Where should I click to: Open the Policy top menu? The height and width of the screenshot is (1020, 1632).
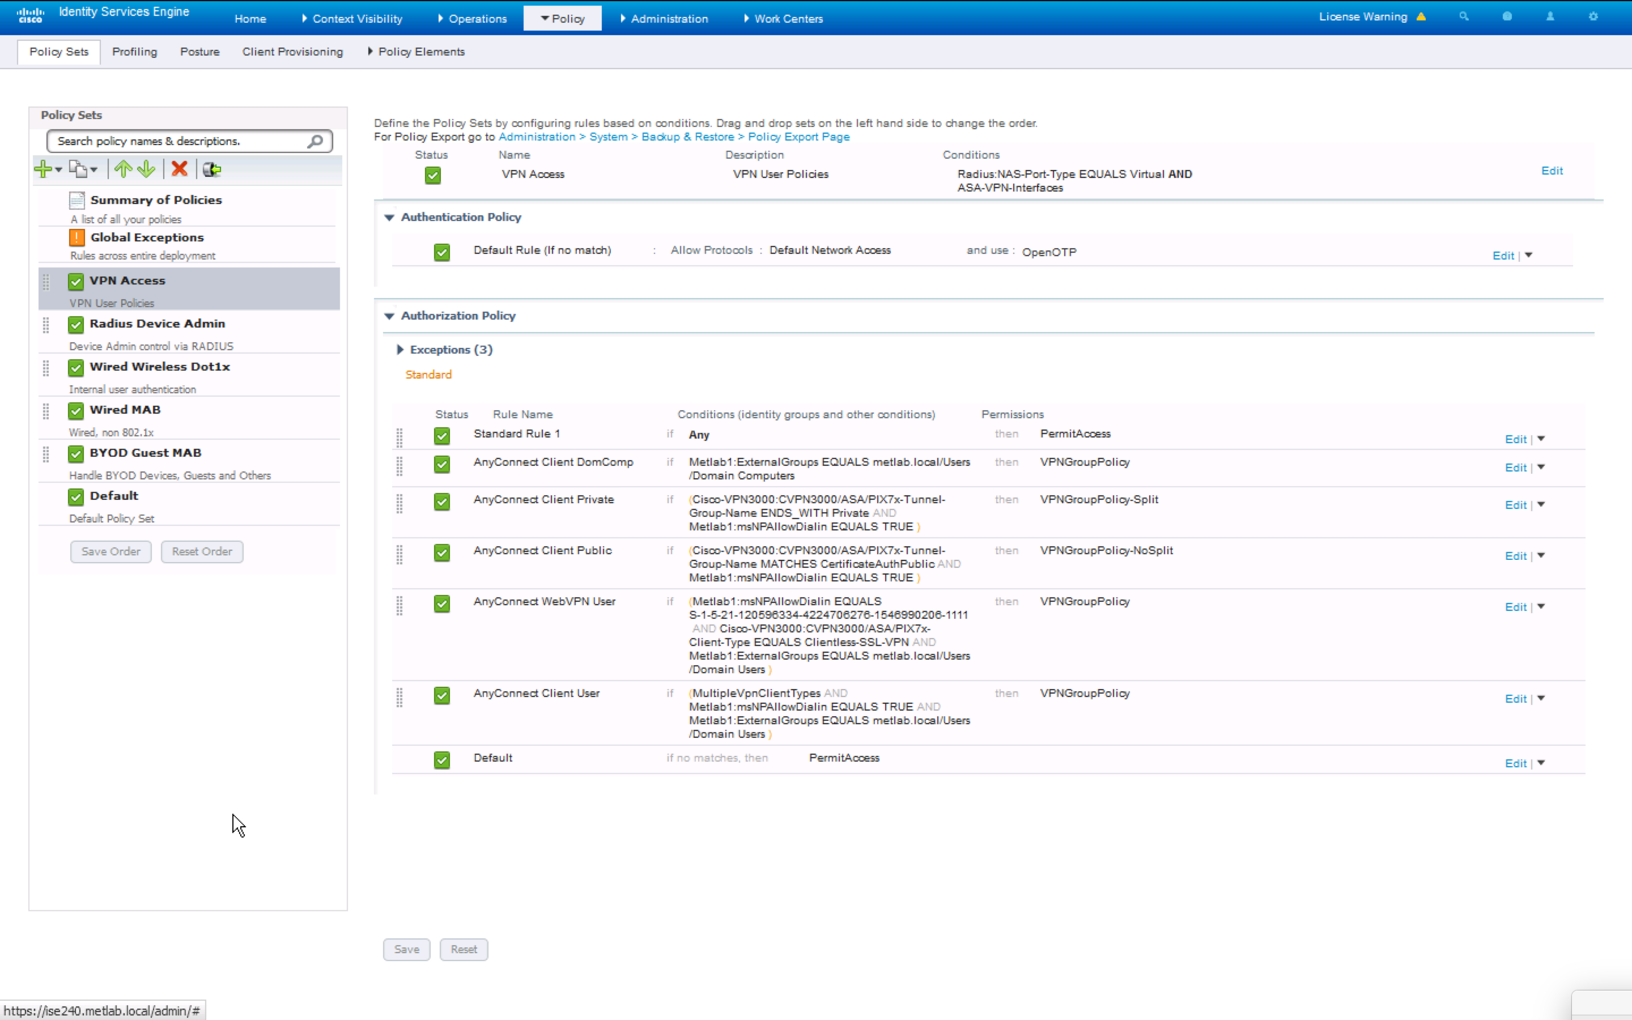pyautogui.click(x=563, y=18)
